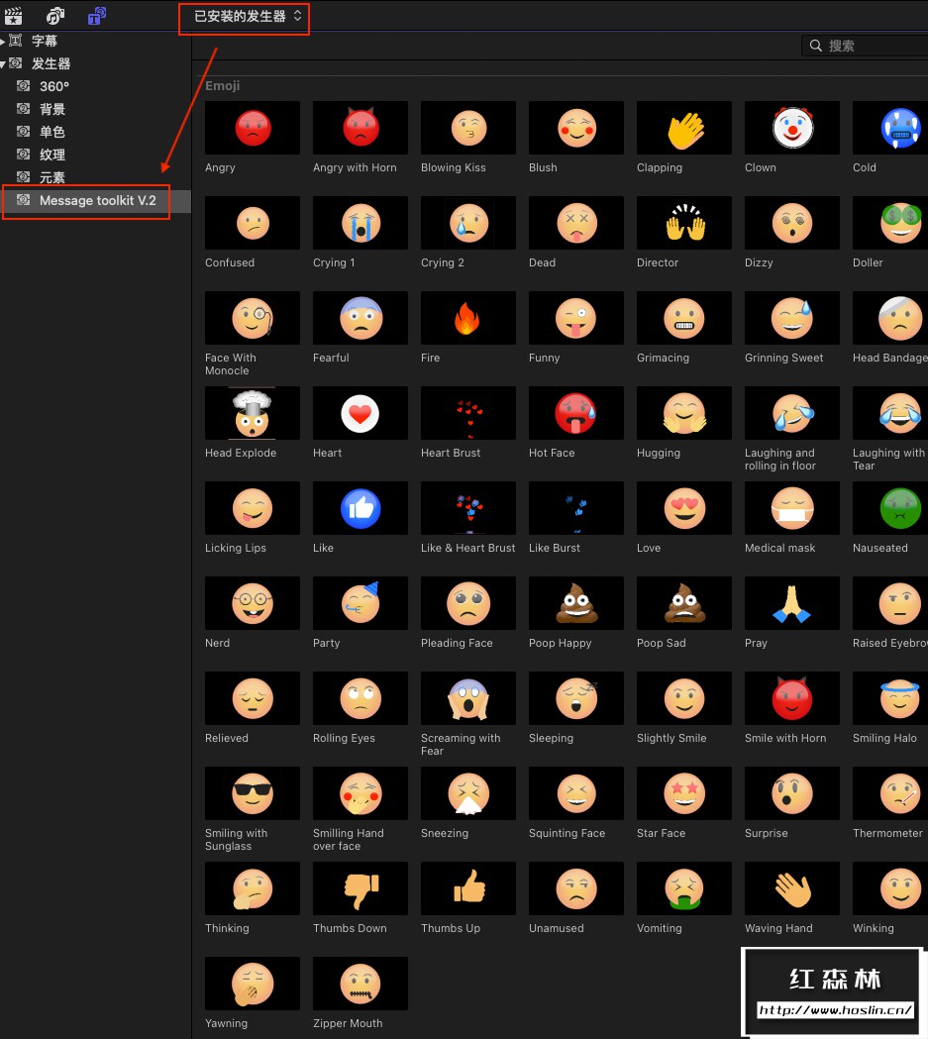Select the Dizzy emoji

792,223
